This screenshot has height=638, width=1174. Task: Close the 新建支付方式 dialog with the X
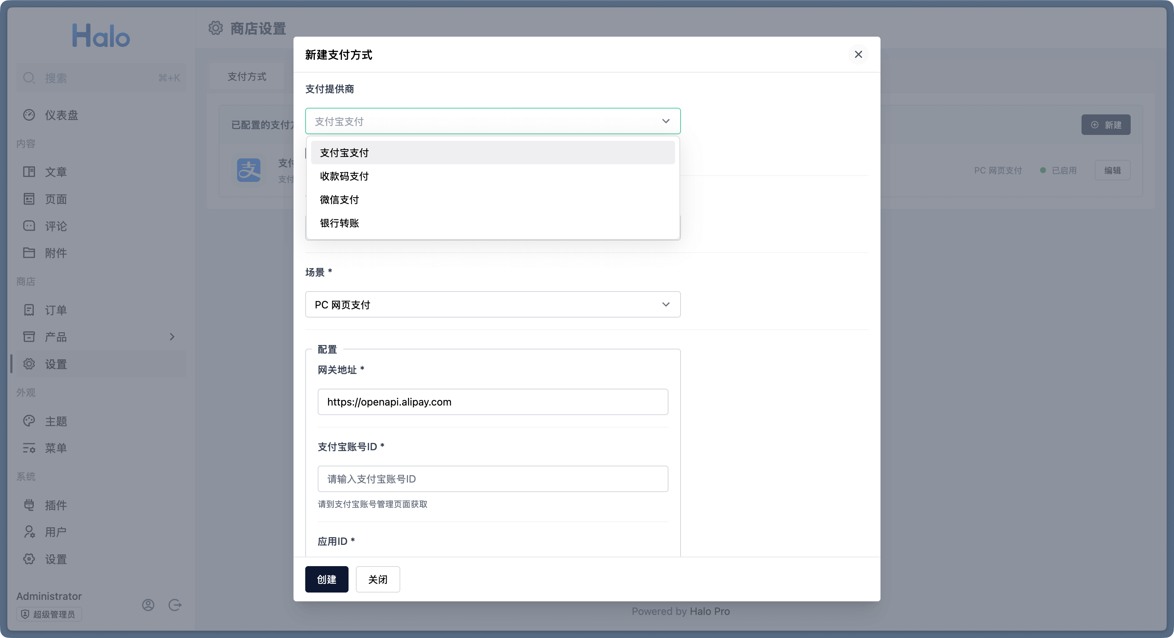(858, 55)
